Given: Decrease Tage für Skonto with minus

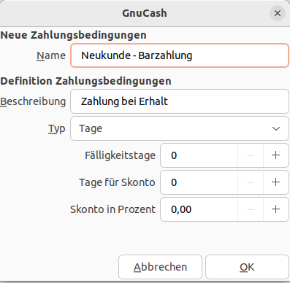Looking at the screenshot, I should (x=251, y=182).
